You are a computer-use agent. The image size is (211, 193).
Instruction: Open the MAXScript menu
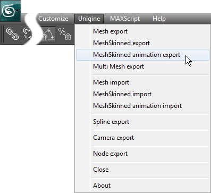pos(125,19)
